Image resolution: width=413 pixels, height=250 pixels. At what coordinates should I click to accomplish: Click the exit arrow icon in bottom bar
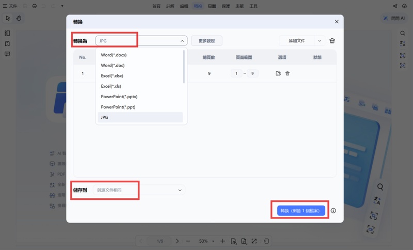click(x=266, y=241)
